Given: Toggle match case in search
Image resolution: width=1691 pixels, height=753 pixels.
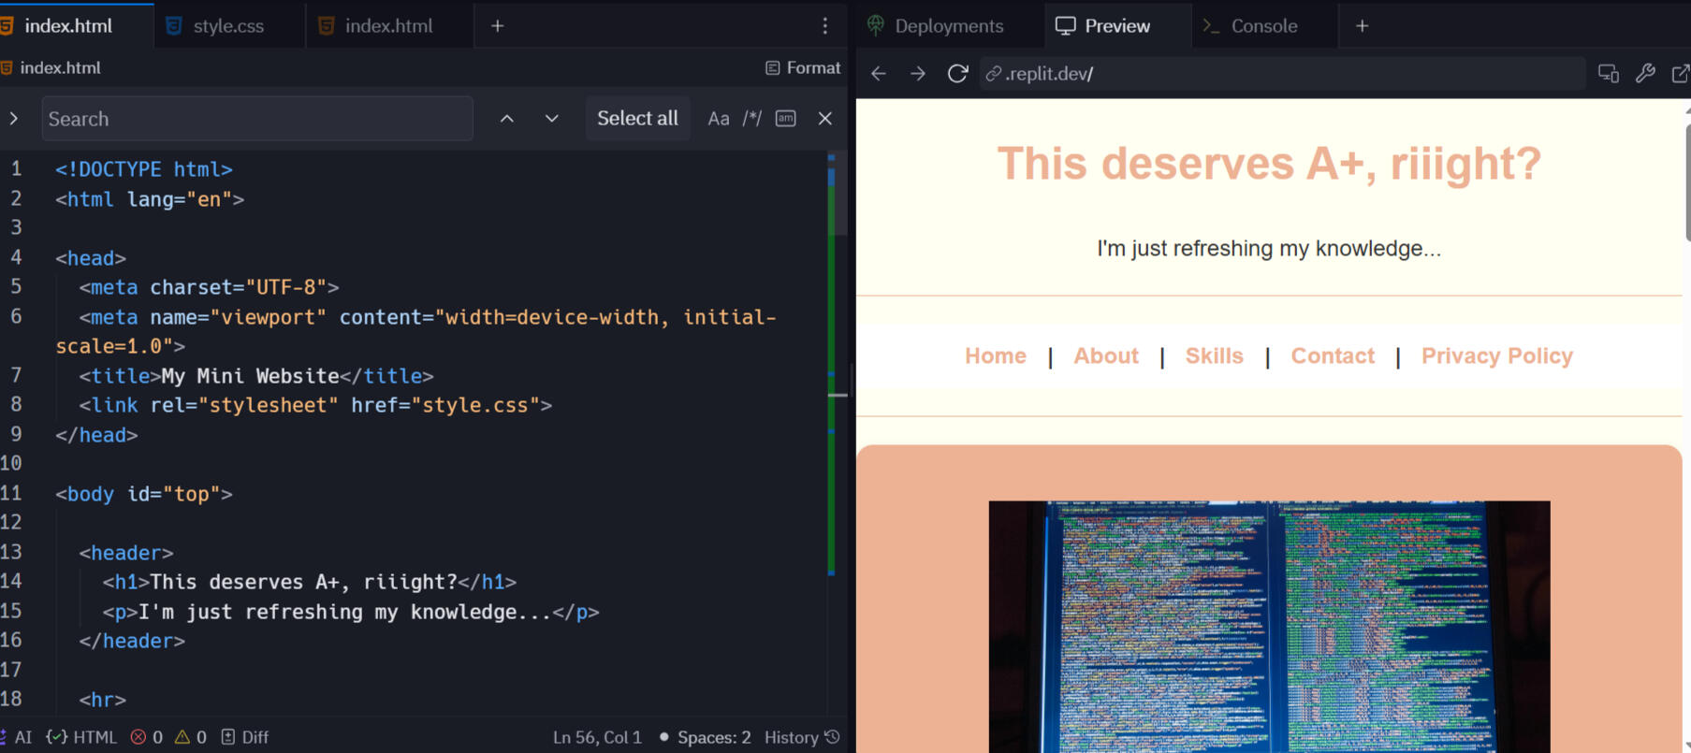Looking at the screenshot, I should coord(718,119).
